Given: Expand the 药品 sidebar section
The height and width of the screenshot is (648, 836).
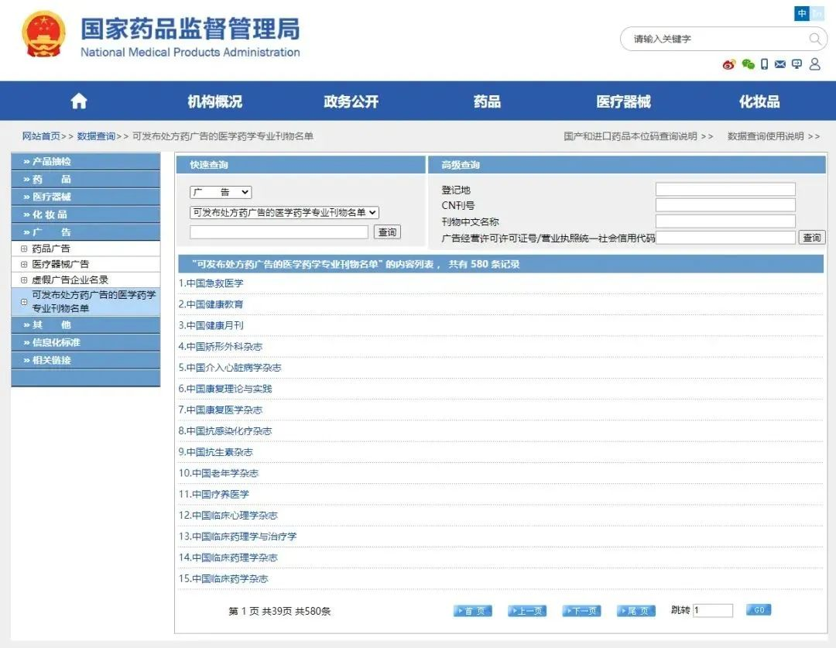Looking at the screenshot, I should (x=86, y=179).
